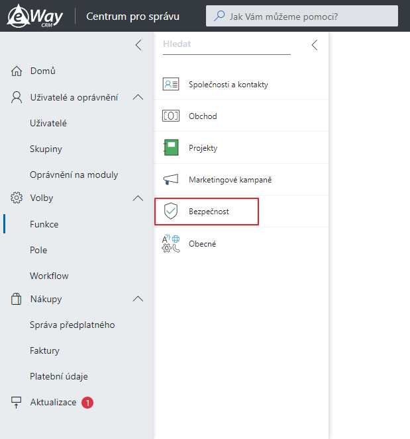The width and height of the screenshot is (410, 439).
Task: Close the features category panel arrow
Action: point(315,45)
